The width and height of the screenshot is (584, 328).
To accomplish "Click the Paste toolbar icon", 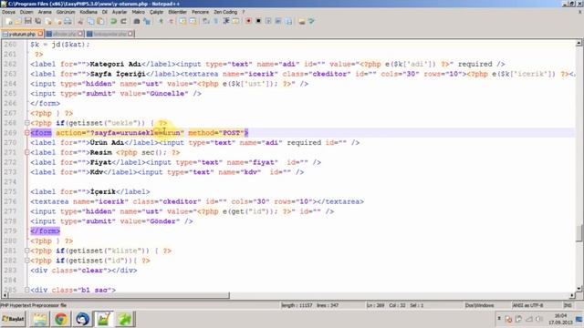I will click(x=100, y=21).
